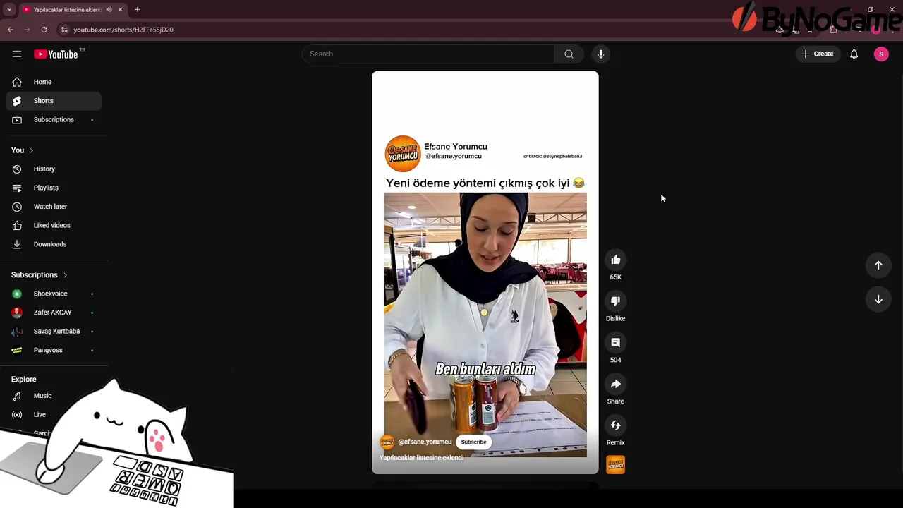Open @efsane.yorumcu channel name on video
Screen dimensions: 903x508
tap(425, 442)
